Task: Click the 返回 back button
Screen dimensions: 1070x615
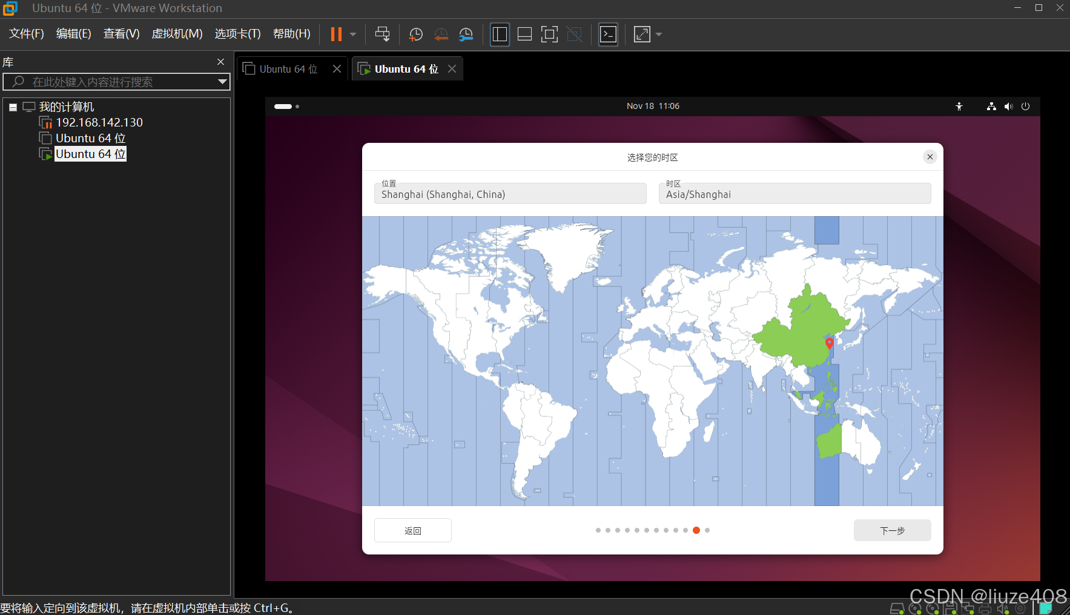Action: point(413,530)
